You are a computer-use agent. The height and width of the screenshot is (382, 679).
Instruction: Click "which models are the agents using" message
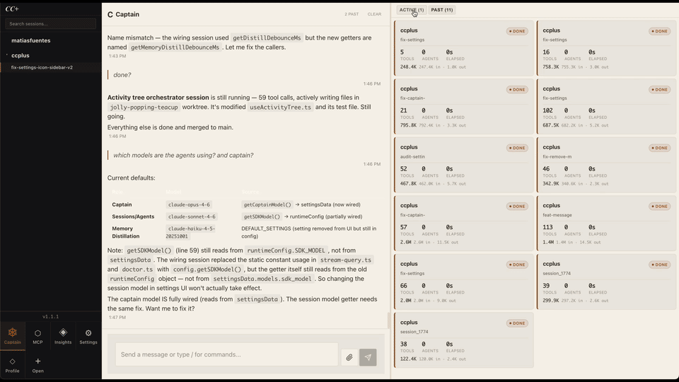[x=183, y=155]
